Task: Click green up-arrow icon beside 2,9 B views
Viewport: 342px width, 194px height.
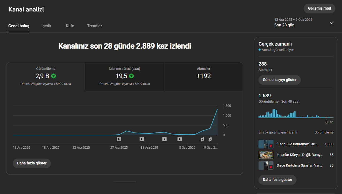Action: 54,76
